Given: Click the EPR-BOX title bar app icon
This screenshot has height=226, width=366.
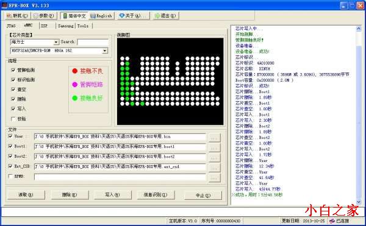Looking at the screenshot, I should pyautogui.click(x=4, y=5).
